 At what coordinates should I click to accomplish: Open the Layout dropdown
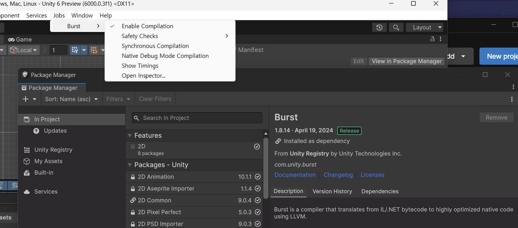point(425,27)
